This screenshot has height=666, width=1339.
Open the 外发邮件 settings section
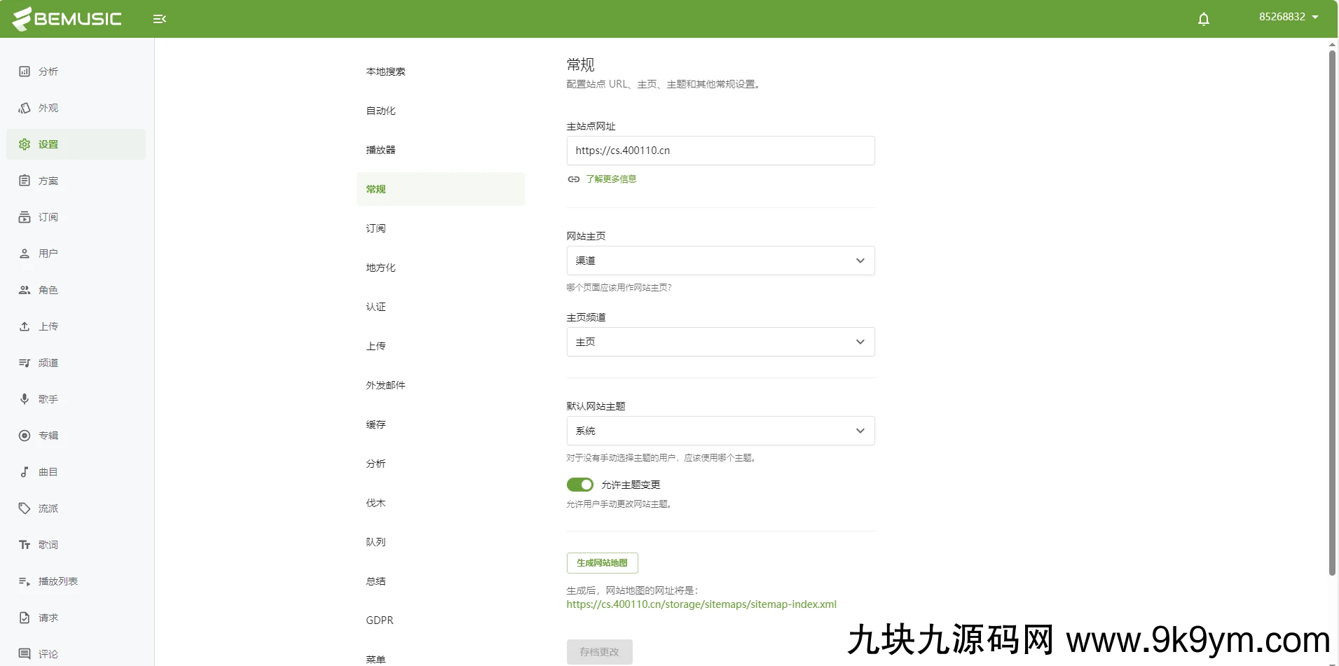tap(385, 385)
